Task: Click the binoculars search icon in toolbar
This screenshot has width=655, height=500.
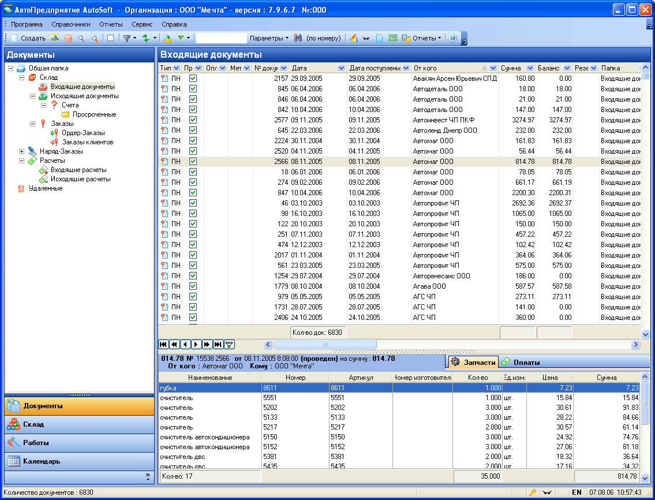Action: click(x=298, y=38)
